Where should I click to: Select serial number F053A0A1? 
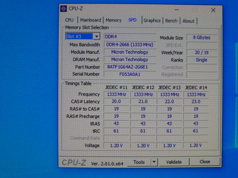tap(130, 74)
